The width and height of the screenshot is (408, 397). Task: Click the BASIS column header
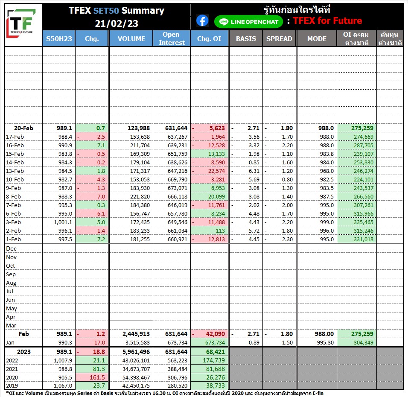pyautogui.click(x=246, y=38)
